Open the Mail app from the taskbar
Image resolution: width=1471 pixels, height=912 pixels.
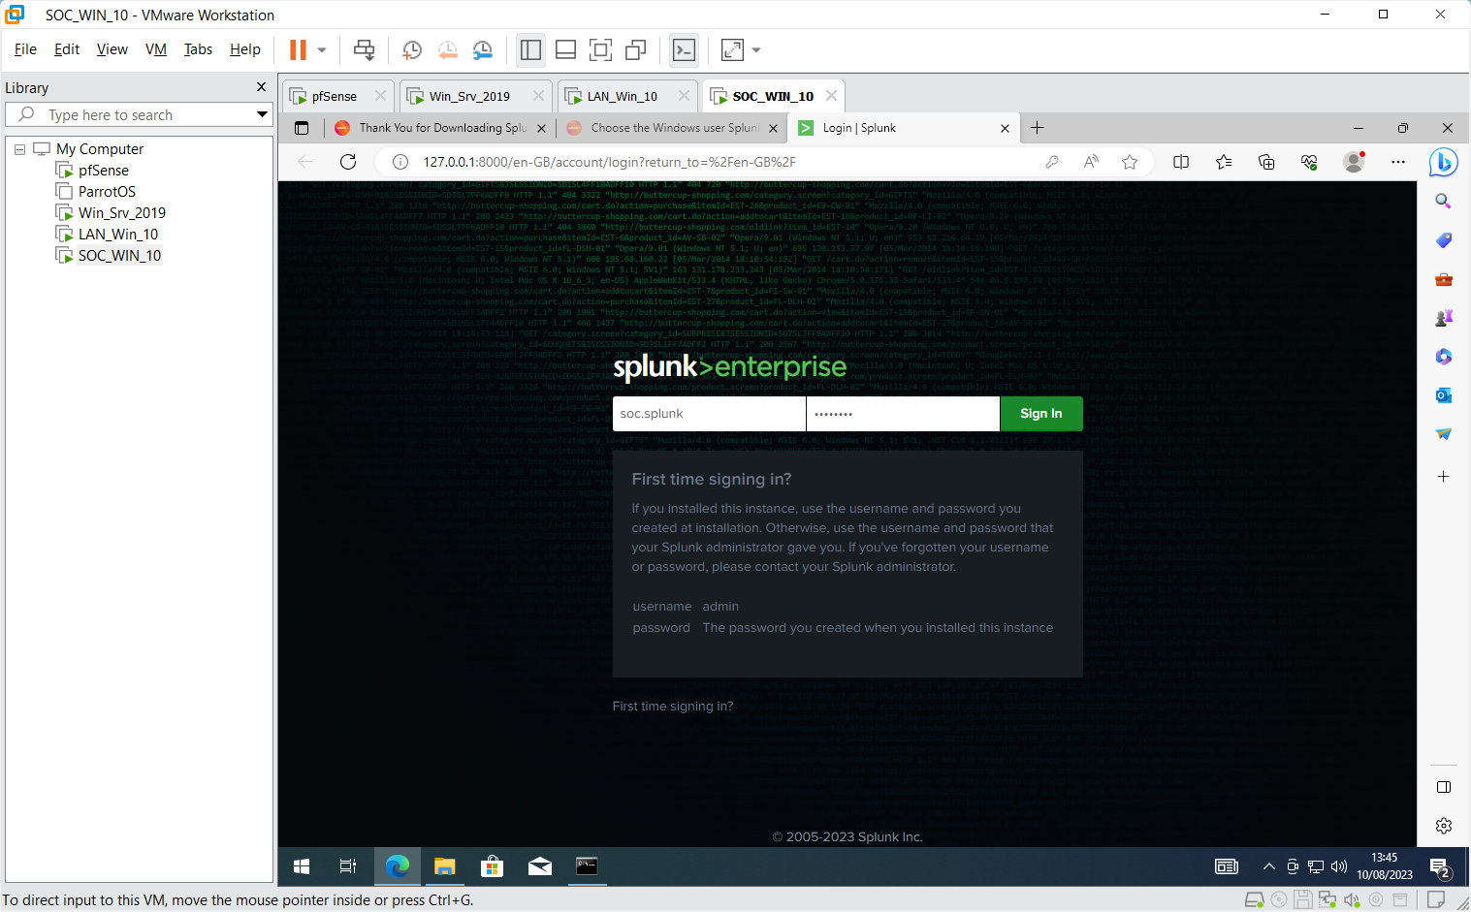click(x=539, y=866)
